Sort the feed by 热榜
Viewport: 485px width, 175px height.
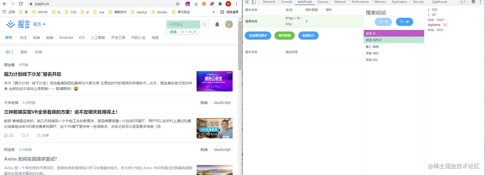coord(38,52)
